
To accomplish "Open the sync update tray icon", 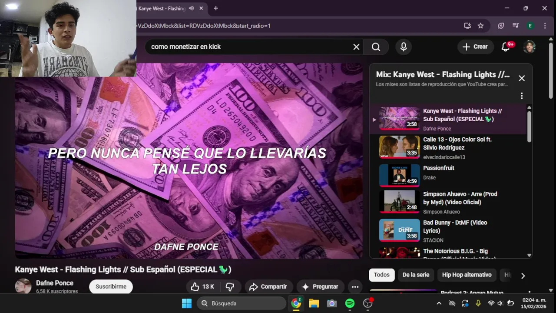I will coord(465,303).
